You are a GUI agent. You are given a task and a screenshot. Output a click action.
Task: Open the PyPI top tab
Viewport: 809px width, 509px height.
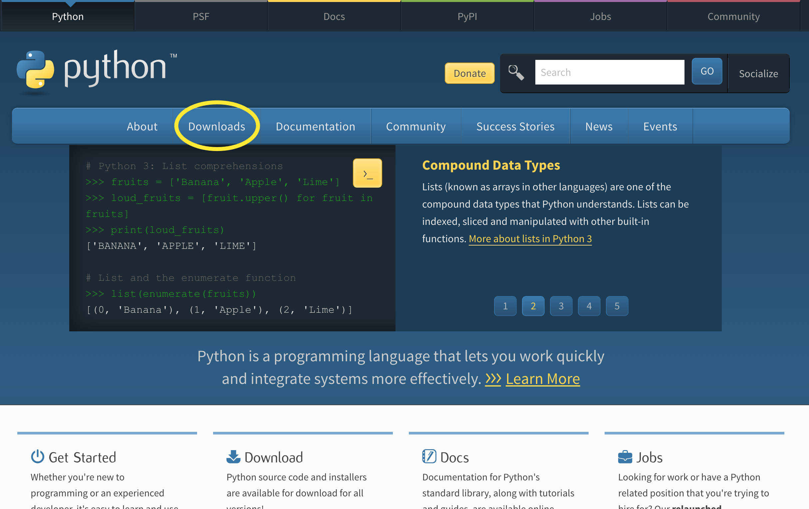pyautogui.click(x=467, y=16)
